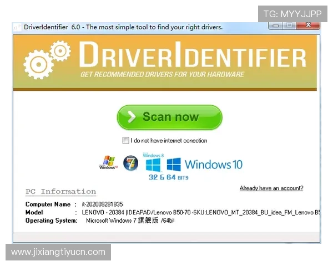Click the window title bar text
The width and height of the screenshot is (333, 266).
123,27
